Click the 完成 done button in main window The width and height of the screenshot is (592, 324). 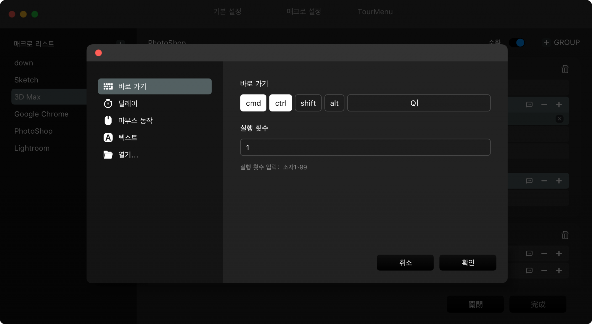(x=538, y=304)
